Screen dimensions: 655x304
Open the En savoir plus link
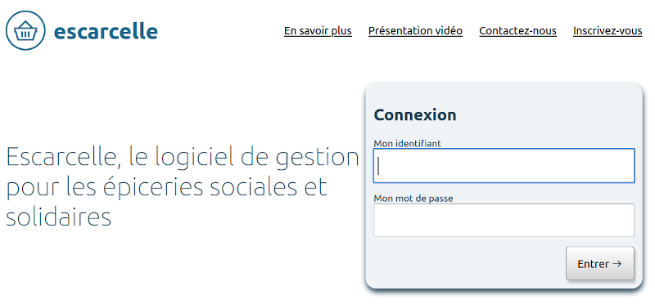[x=318, y=31]
